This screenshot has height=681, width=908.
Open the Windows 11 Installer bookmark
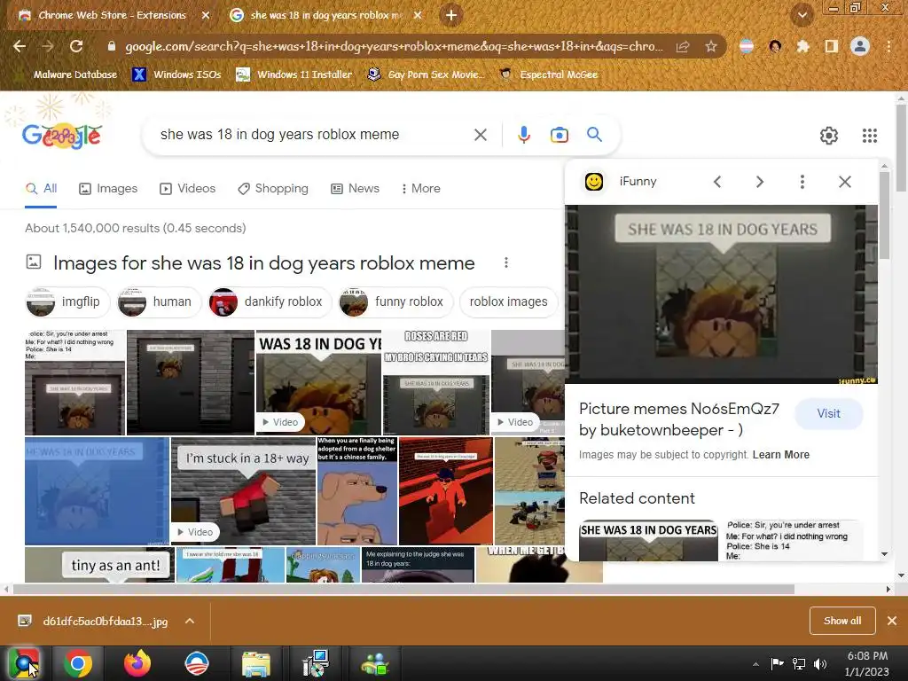[294, 74]
